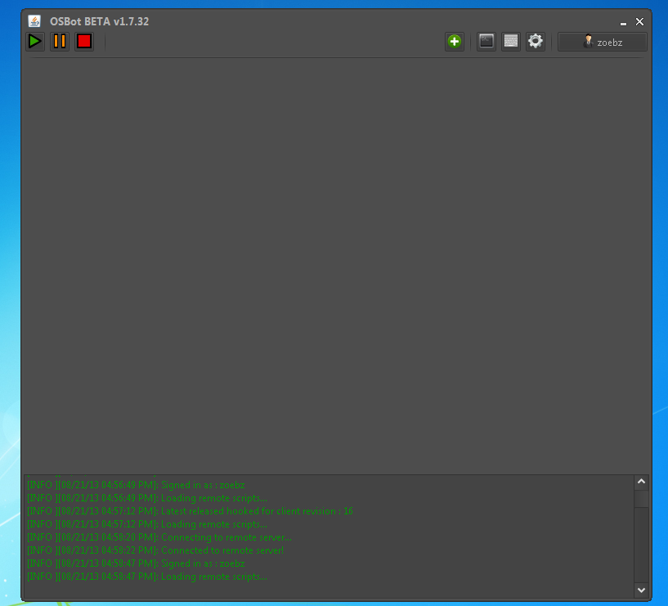Select log line 'Connecting to remote server...'

point(159,537)
